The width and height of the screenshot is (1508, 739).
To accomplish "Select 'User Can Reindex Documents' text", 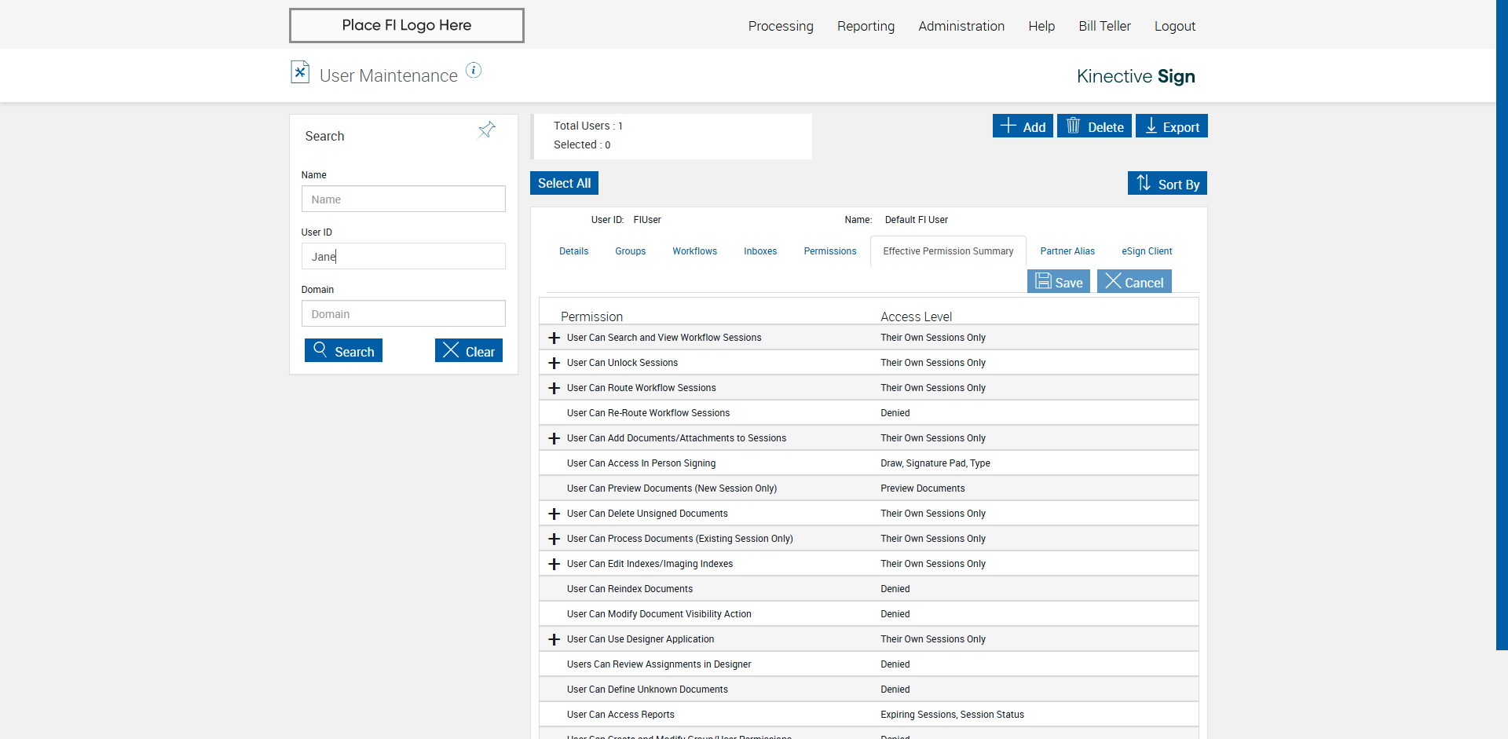I will (629, 589).
